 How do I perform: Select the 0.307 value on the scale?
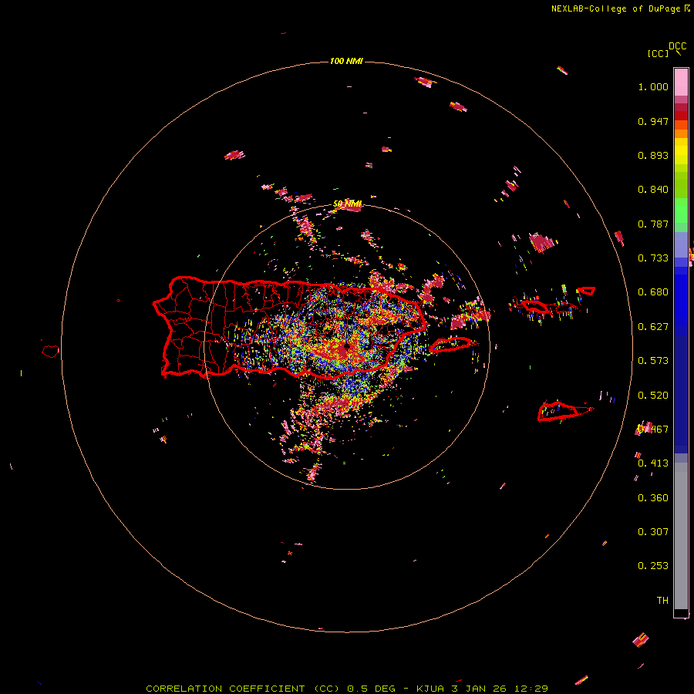click(653, 532)
